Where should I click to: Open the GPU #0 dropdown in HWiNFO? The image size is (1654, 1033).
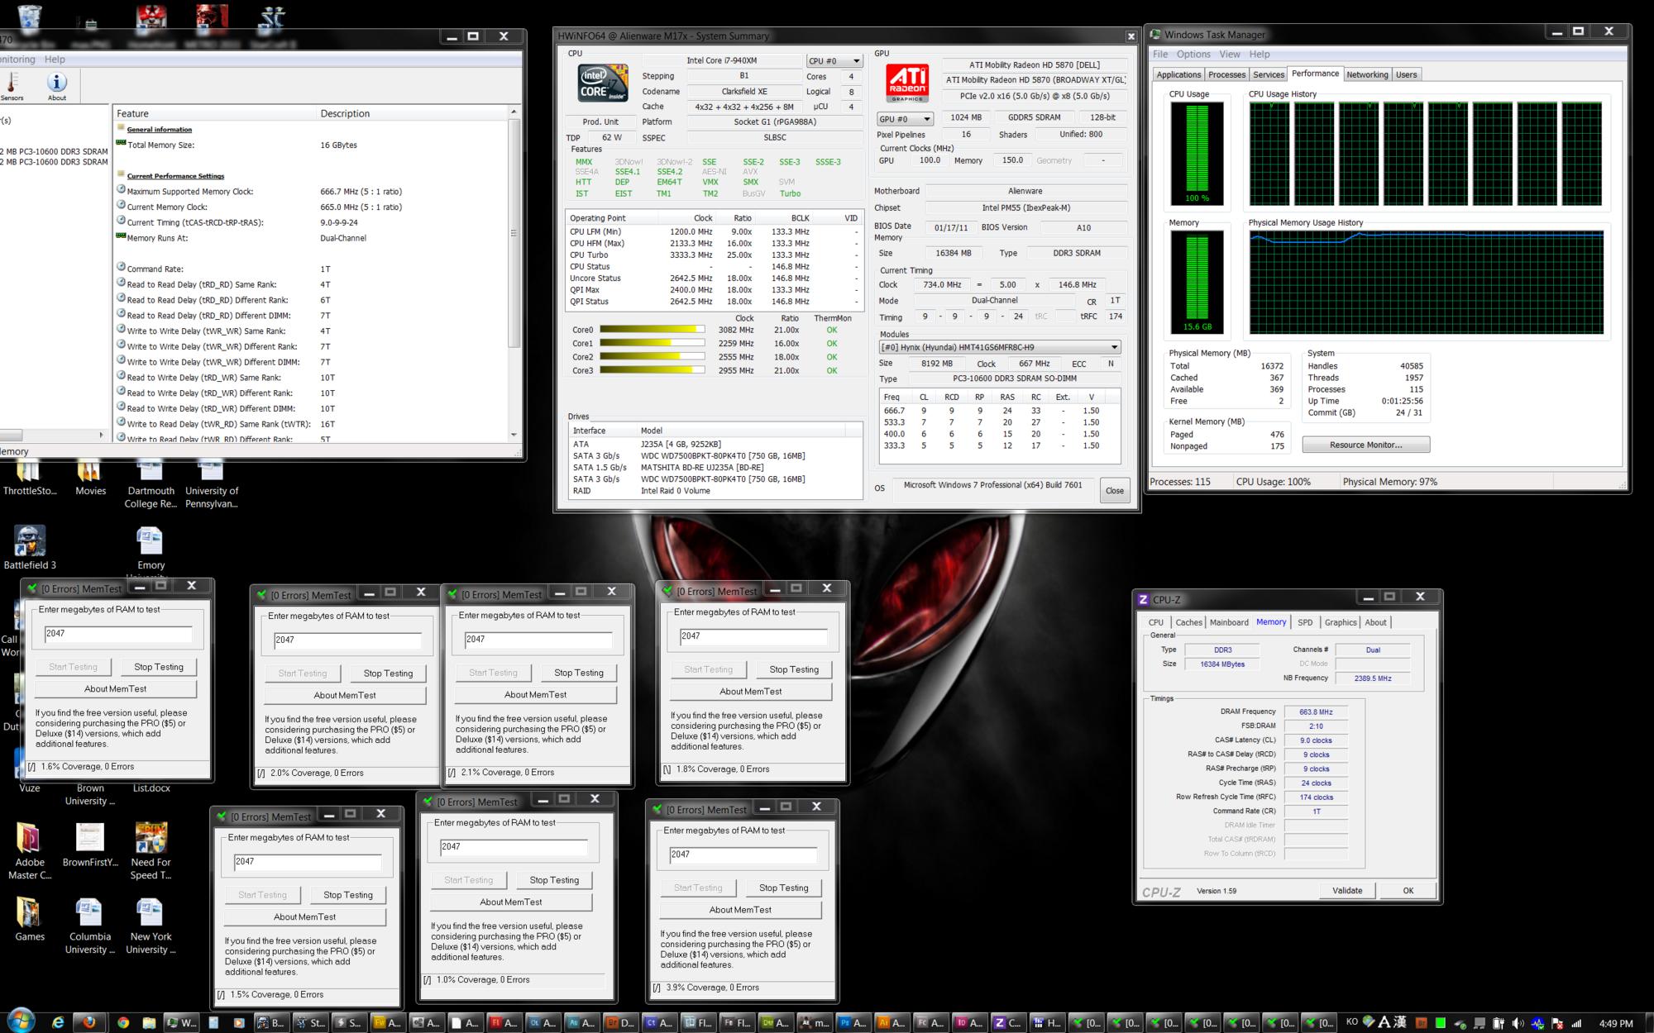pyautogui.click(x=905, y=119)
